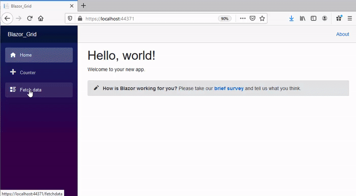Screen dimensions: 356x196
Task: Toggle the sidebars icon
Action: pyautogui.click(x=314, y=18)
